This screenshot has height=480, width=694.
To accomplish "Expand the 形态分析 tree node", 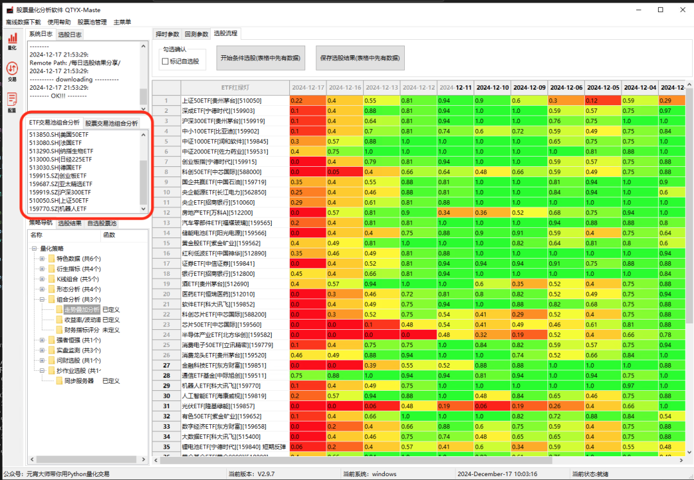I will click(x=42, y=289).
